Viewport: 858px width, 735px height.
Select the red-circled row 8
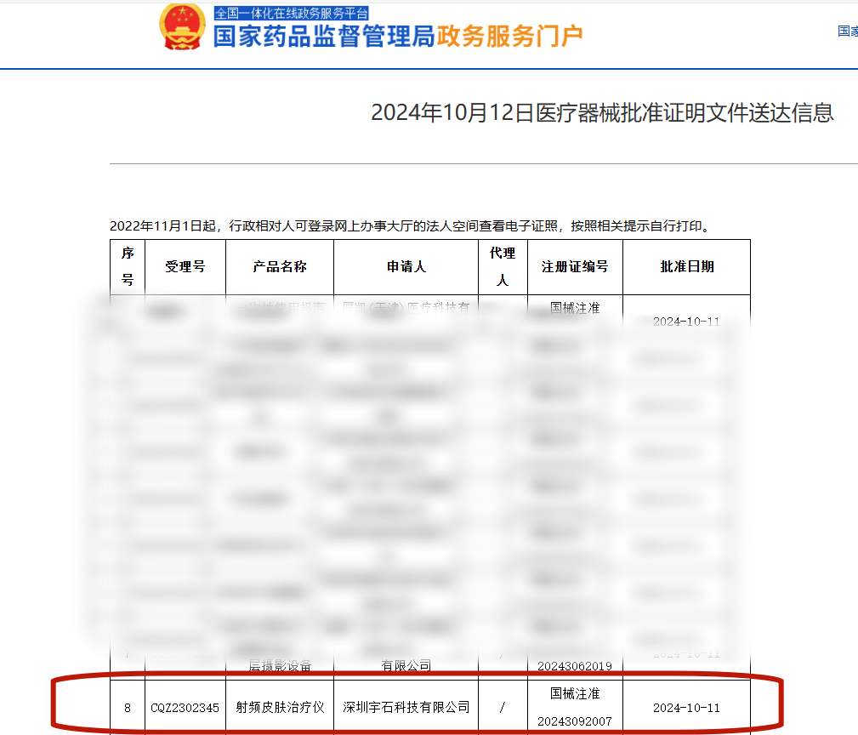[x=425, y=706]
